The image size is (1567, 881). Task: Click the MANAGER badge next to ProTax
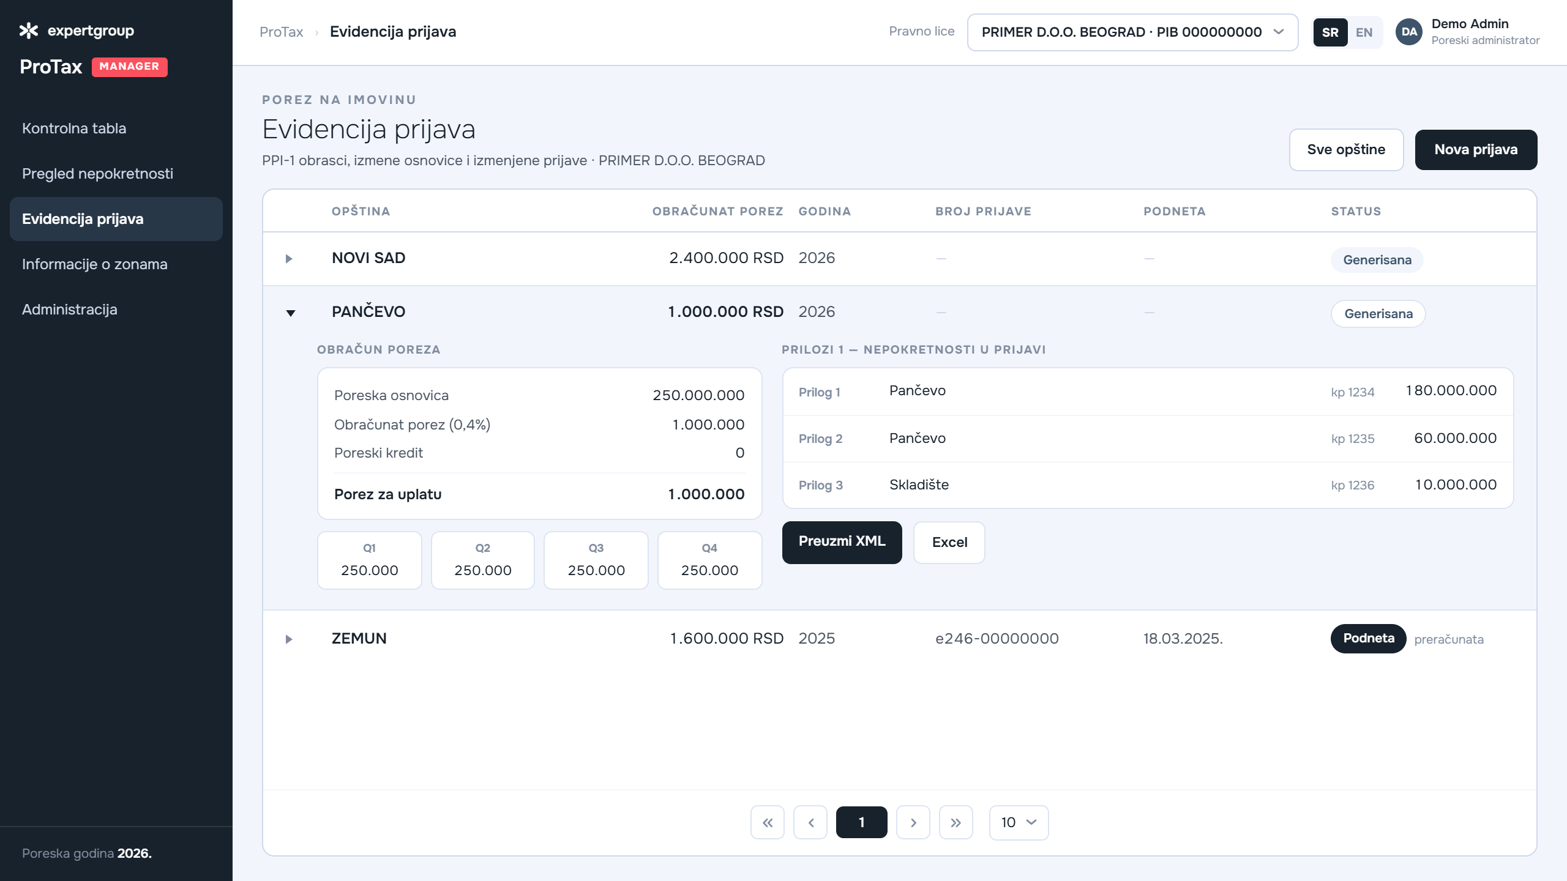pyautogui.click(x=130, y=67)
